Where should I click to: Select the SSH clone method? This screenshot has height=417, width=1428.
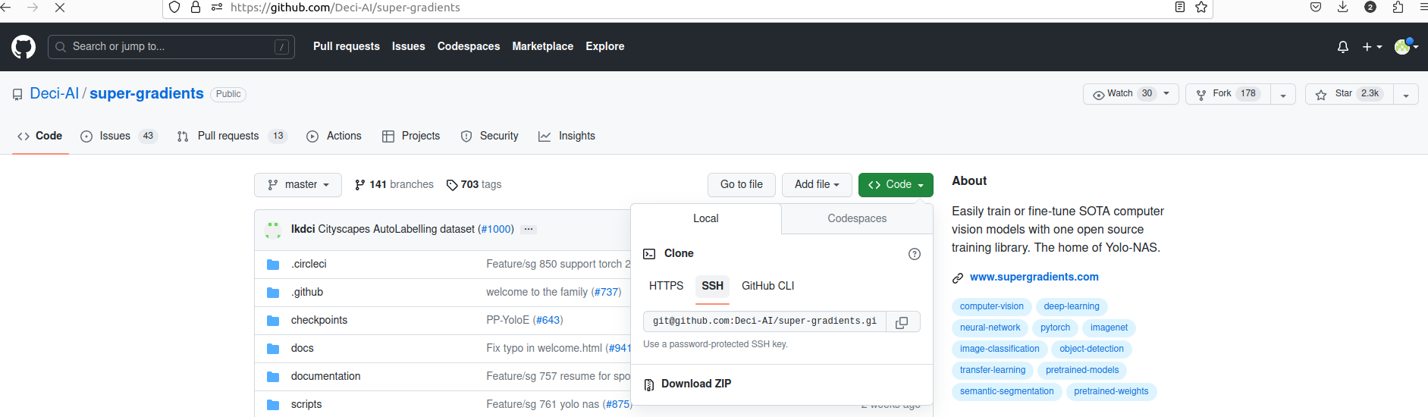pyautogui.click(x=712, y=286)
